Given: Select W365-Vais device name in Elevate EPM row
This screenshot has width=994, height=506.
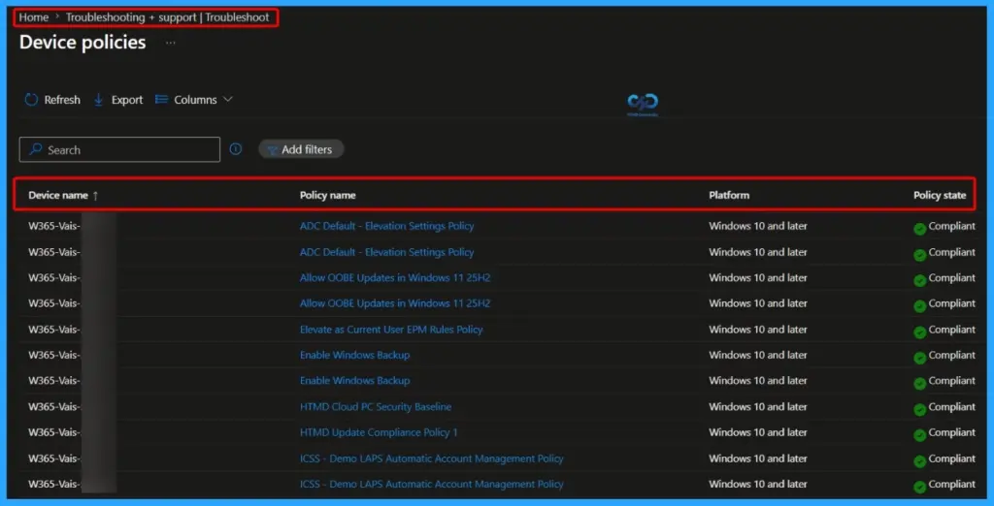Looking at the screenshot, I should [55, 330].
